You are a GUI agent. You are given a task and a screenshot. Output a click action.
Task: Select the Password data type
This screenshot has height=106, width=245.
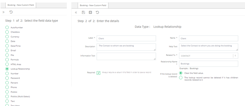(7, 78)
